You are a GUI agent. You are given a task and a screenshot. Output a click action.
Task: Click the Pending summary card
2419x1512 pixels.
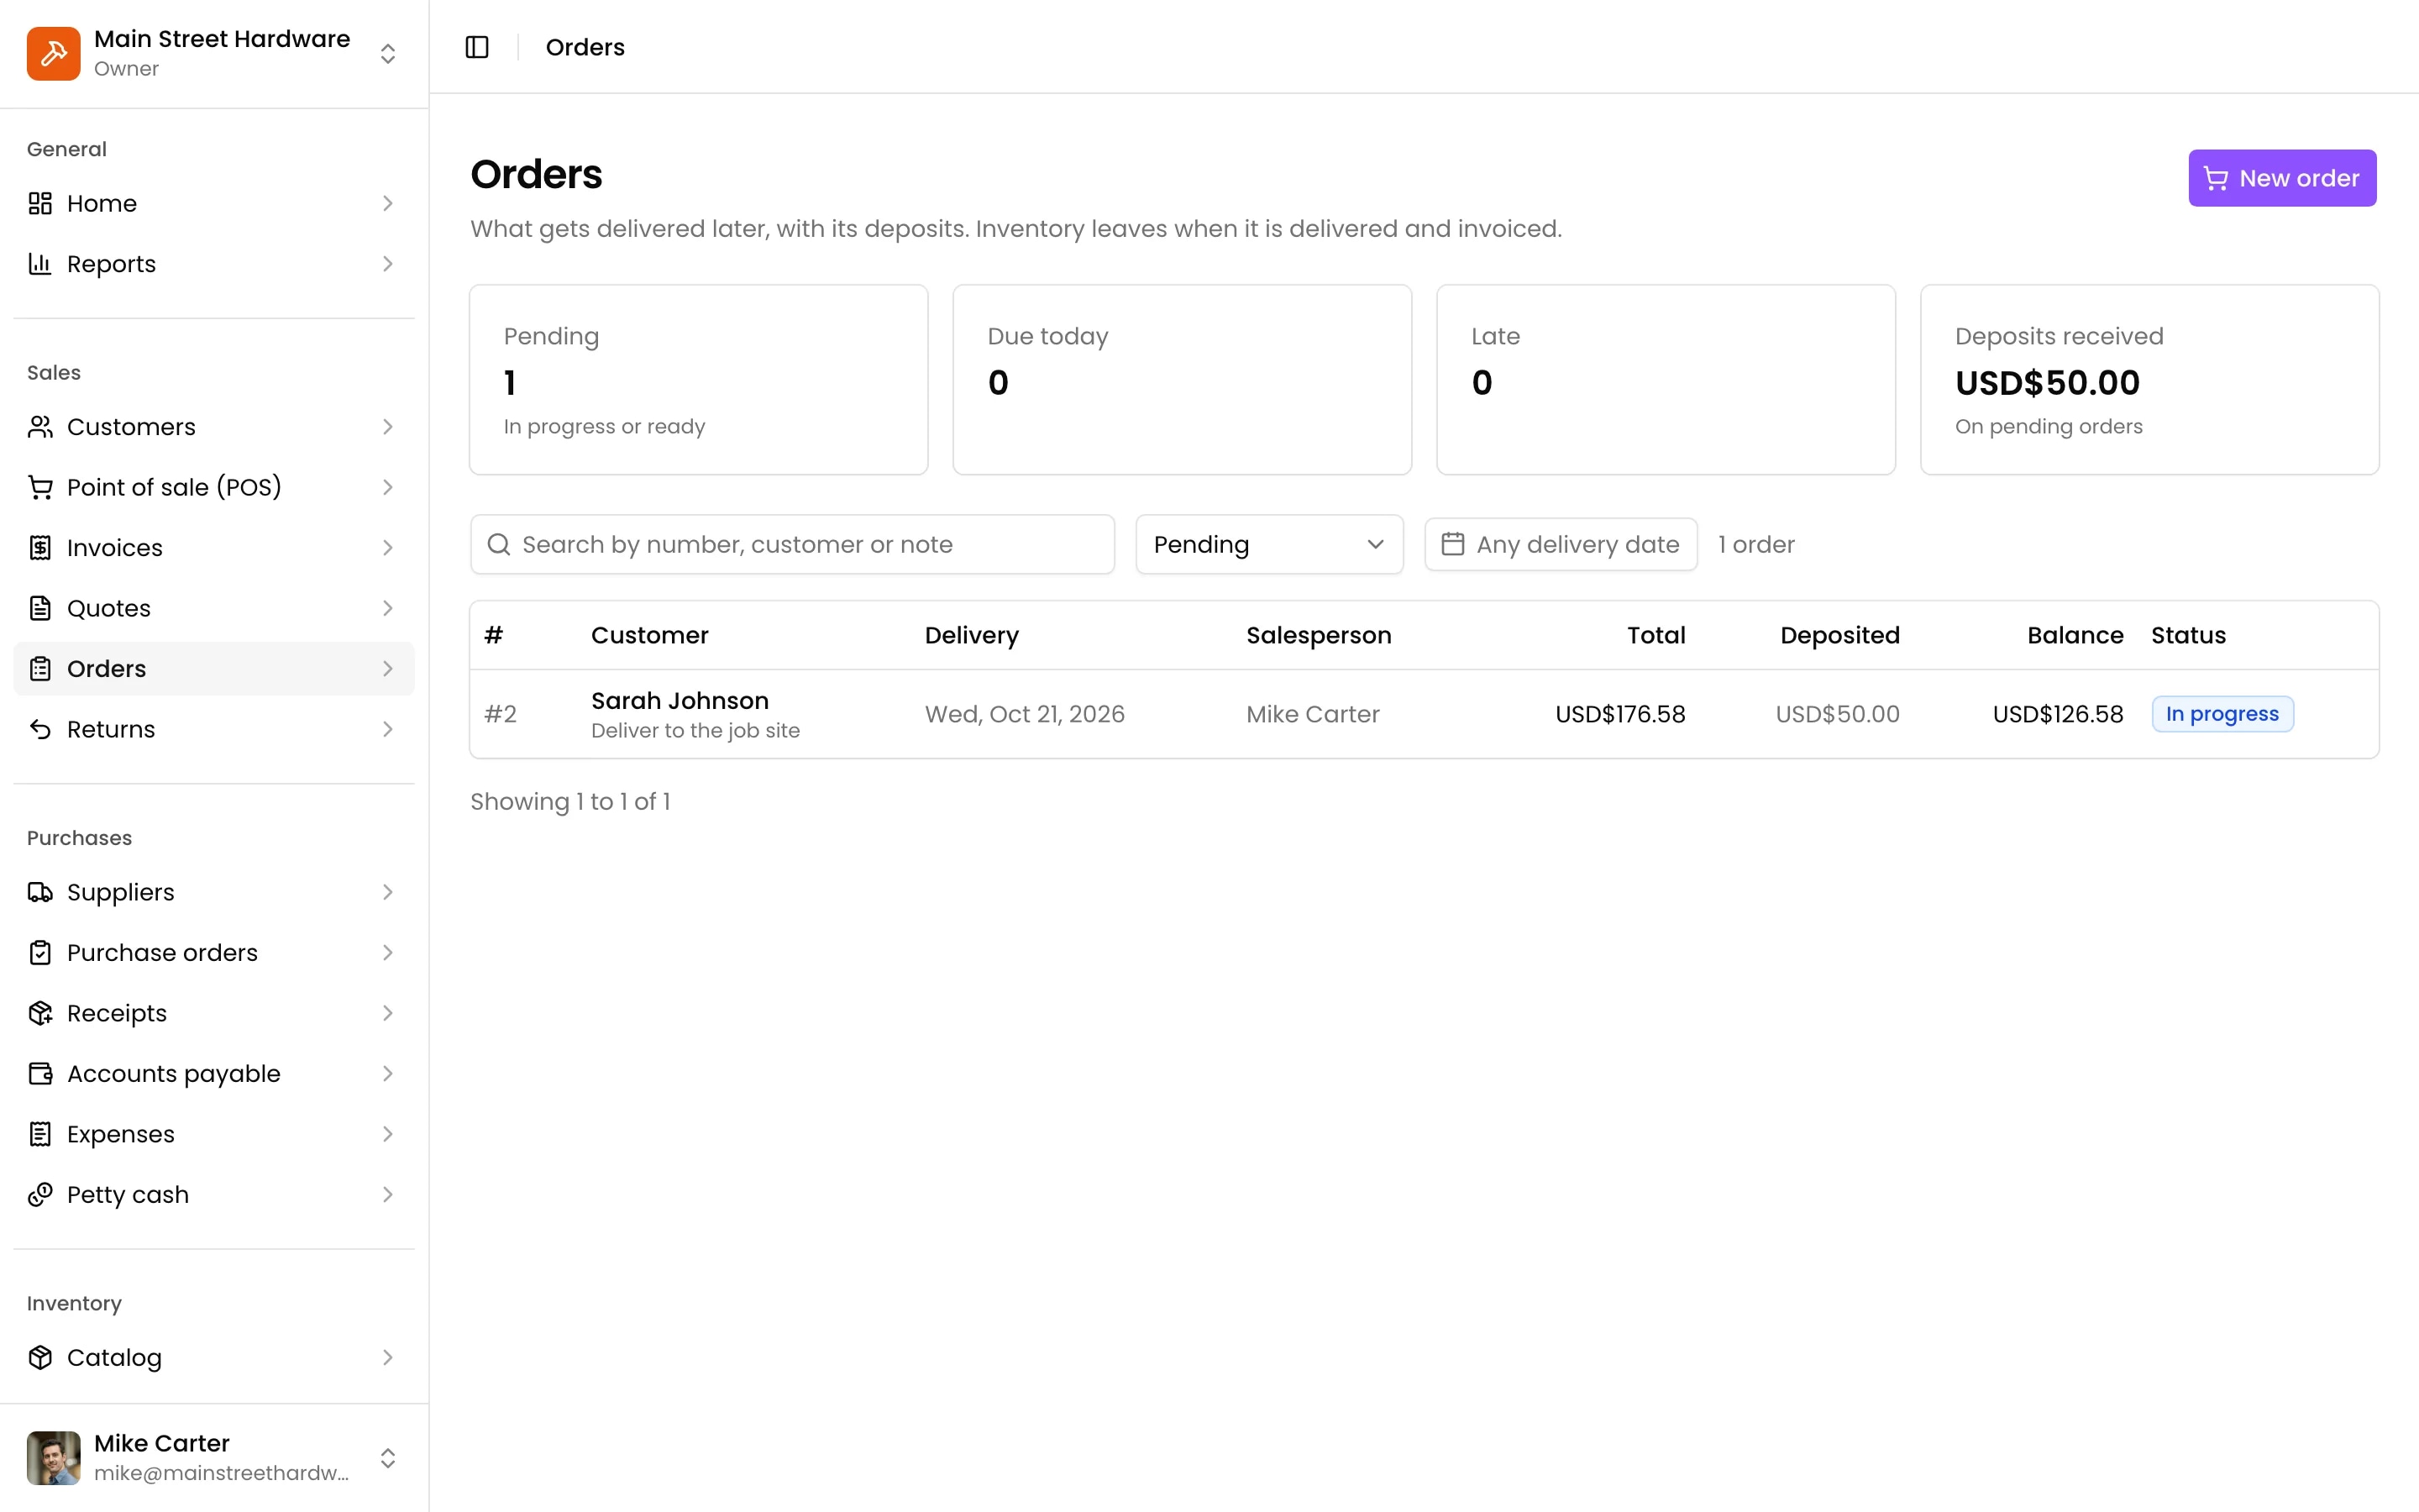point(699,380)
